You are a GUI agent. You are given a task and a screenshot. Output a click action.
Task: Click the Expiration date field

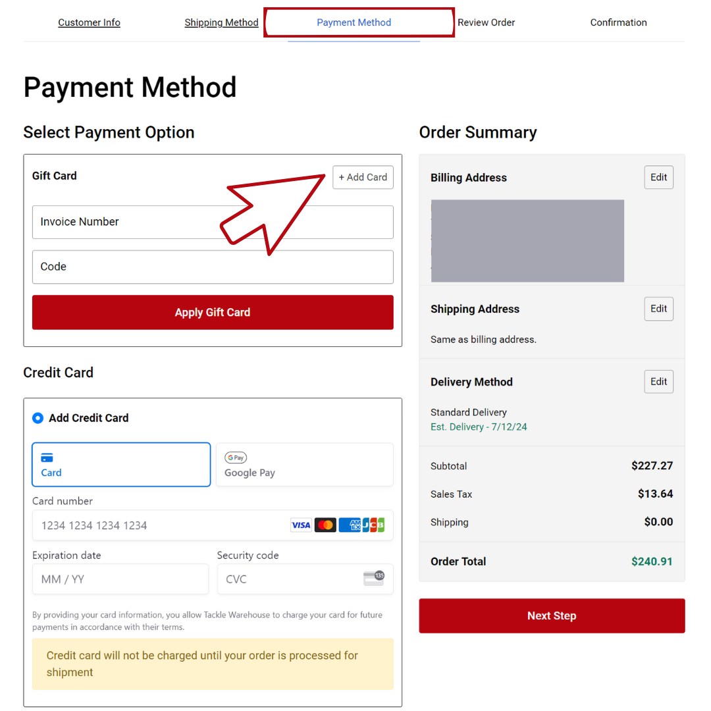(120, 579)
